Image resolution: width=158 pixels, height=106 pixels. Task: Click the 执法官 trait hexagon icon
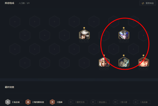point(8,102)
